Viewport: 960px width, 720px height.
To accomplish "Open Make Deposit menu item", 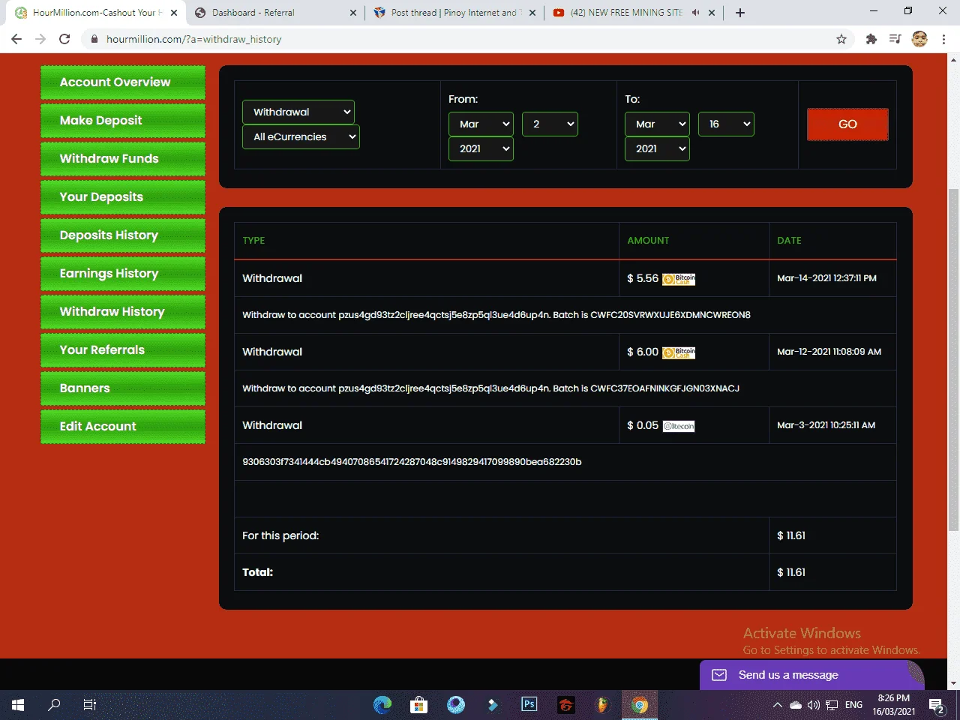I will click(x=123, y=121).
